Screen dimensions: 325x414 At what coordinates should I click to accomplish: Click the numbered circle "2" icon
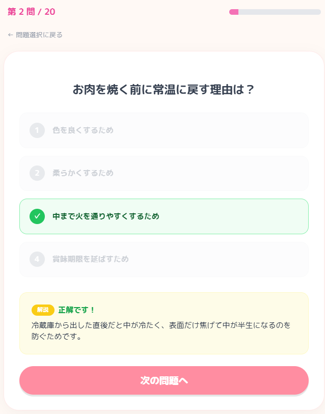37,173
